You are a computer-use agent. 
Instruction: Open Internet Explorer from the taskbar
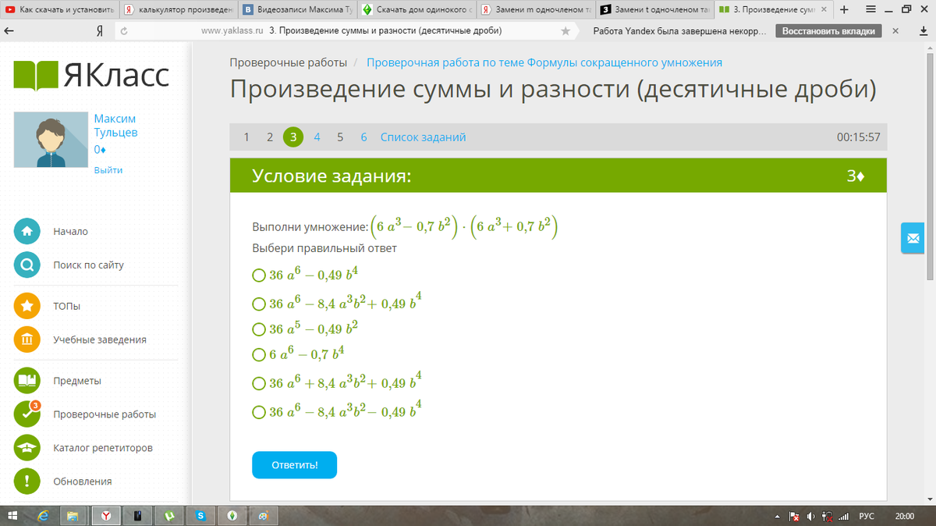(x=44, y=516)
